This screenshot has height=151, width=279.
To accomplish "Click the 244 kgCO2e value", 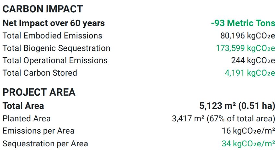I will click(x=253, y=60).
